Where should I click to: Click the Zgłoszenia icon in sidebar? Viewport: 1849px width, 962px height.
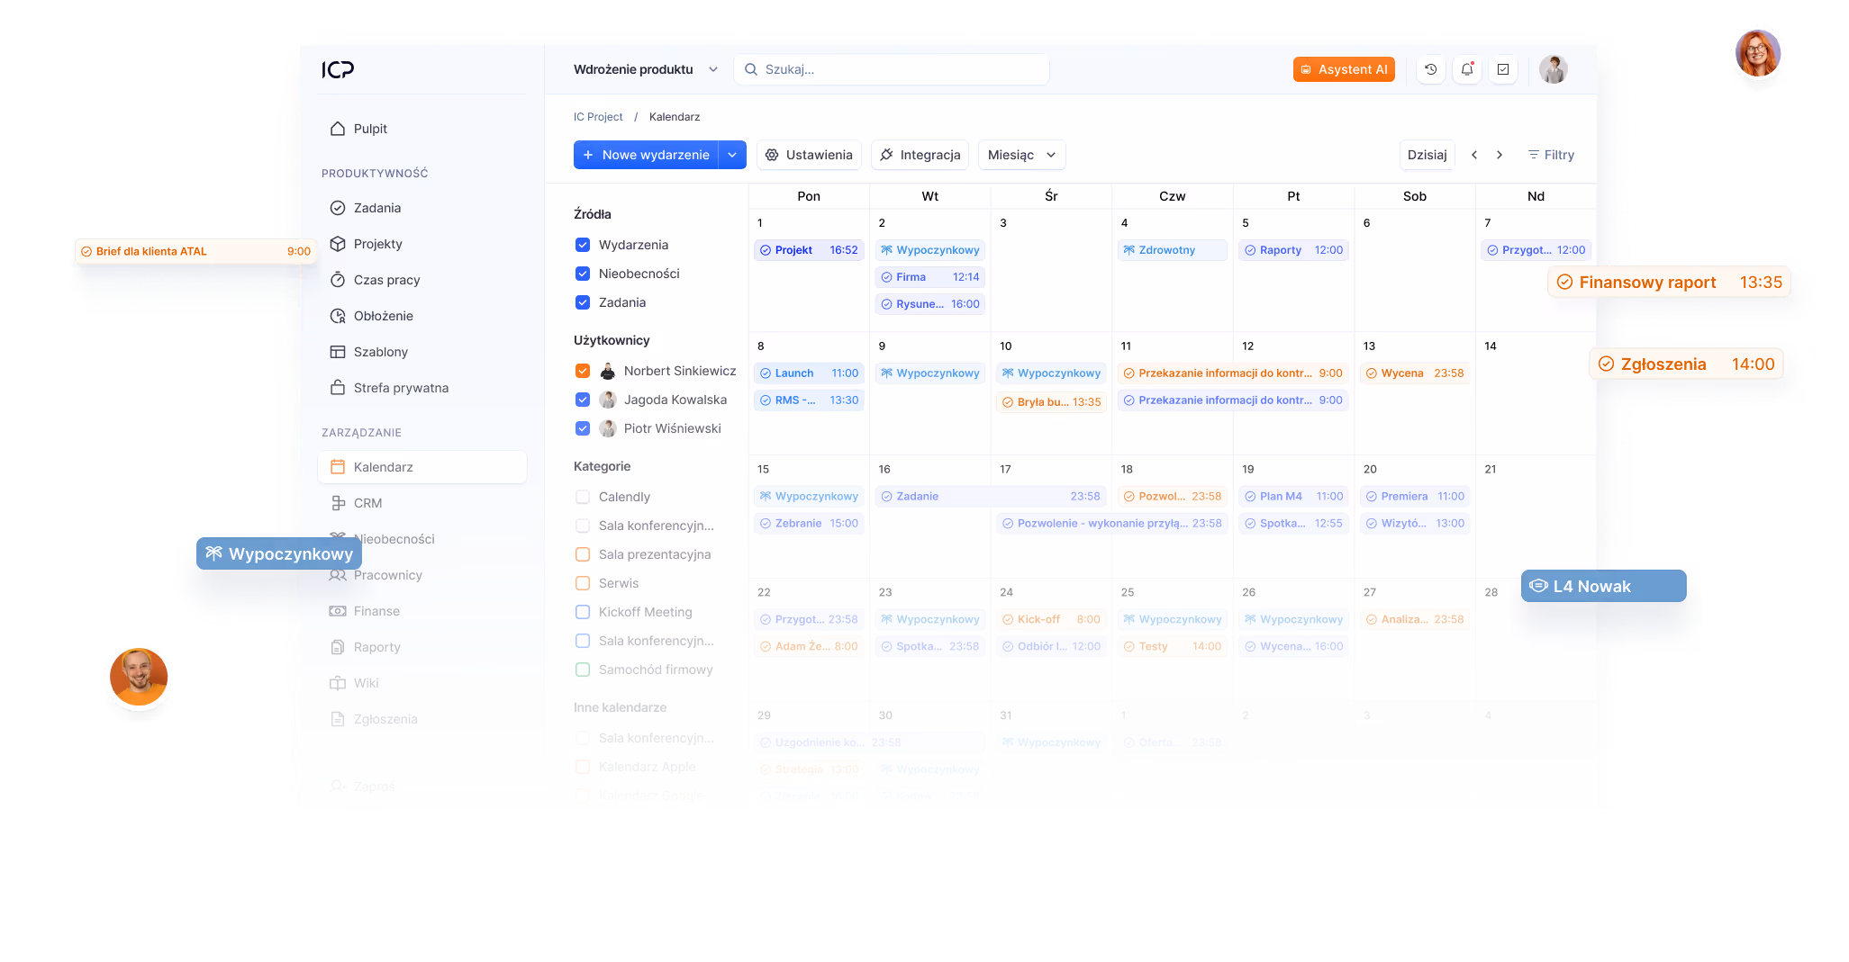[x=338, y=719]
